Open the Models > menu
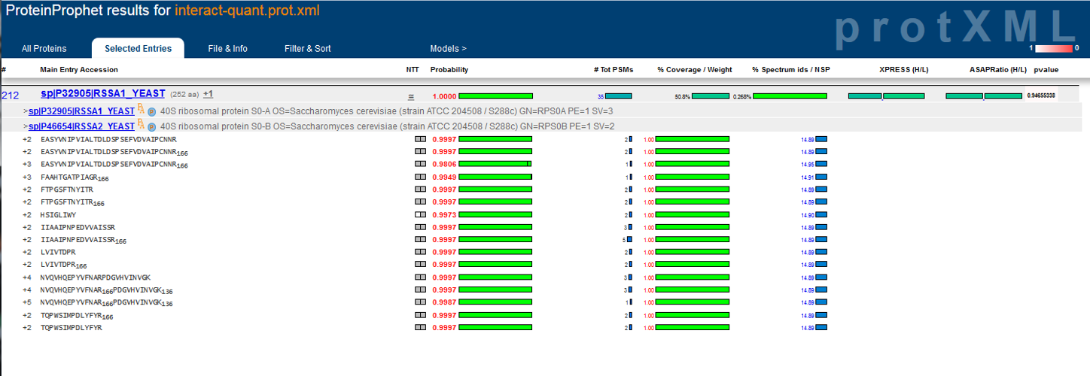The width and height of the screenshot is (1090, 376). pos(448,49)
